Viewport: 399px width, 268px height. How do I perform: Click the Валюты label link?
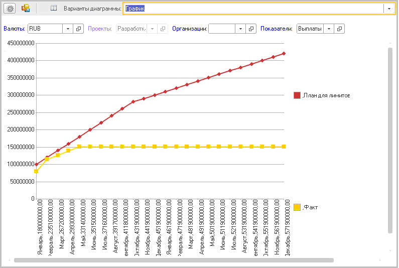[x=14, y=29]
